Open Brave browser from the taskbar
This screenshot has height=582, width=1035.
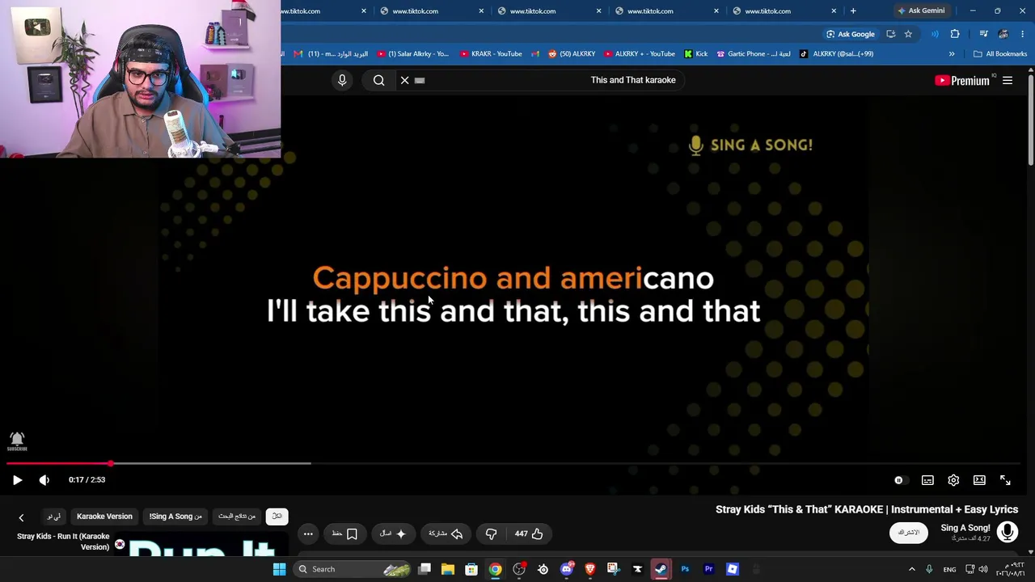[x=590, y=569]
